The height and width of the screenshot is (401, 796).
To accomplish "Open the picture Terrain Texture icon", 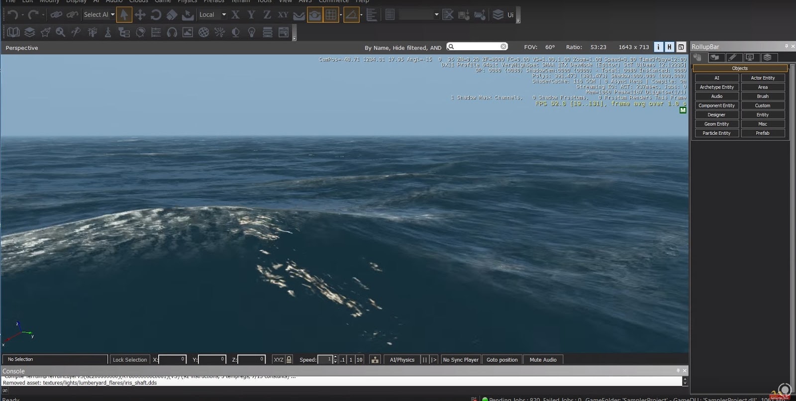I will tap(188, 33).
